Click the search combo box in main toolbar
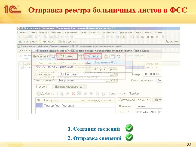 pyautogui.click(x=89, y=37)
